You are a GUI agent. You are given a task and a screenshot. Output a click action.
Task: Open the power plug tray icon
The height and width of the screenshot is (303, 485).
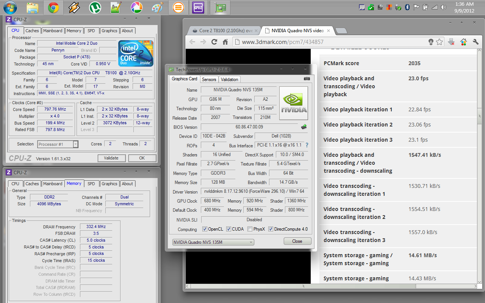pyautogui.click(x=425, y=7)
